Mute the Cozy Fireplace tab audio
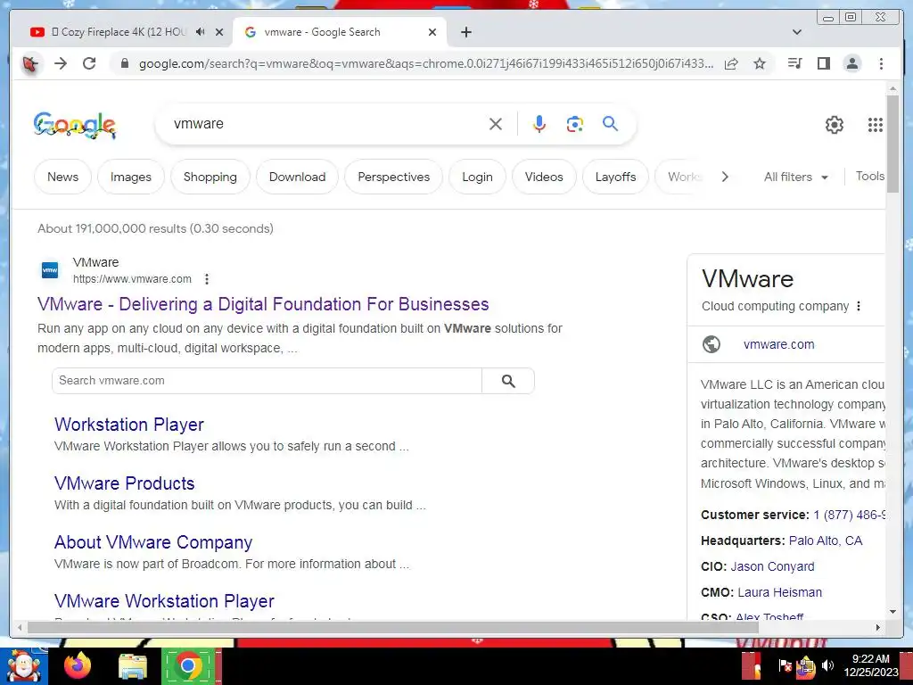Screen dimensions: 913x685 coord(201,32)
